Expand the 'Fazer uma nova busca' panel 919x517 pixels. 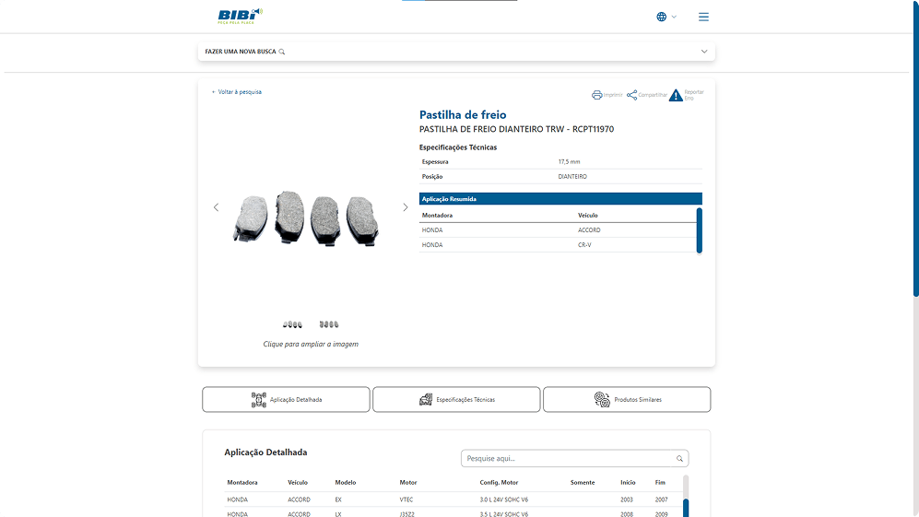(x=704, y=52)
